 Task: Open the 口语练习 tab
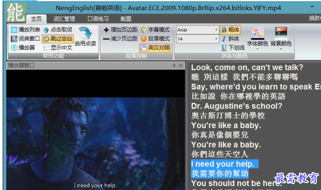[98, 19]
